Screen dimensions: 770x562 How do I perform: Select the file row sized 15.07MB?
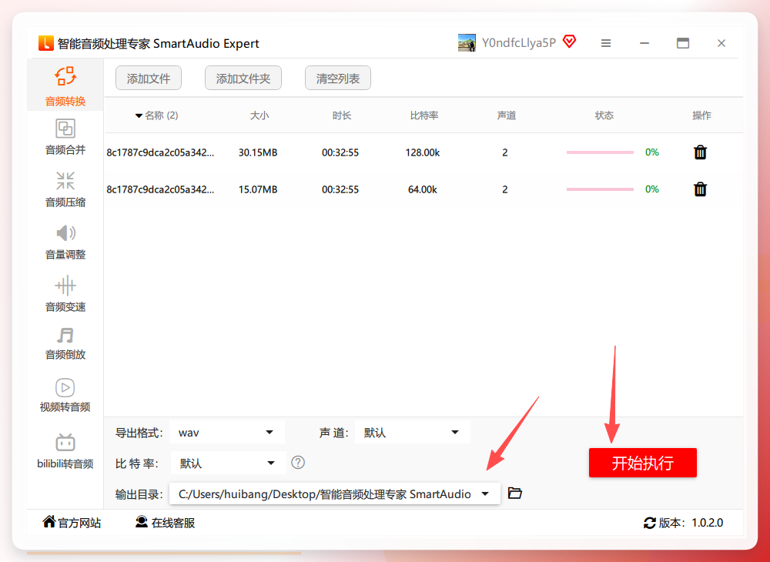tap(423, 189)
